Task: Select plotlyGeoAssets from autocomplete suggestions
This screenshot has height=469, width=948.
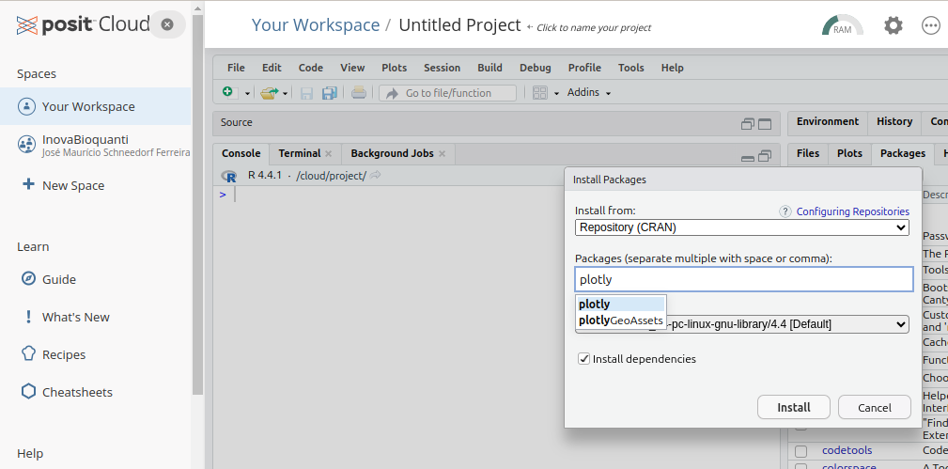Action: point(620,320)
